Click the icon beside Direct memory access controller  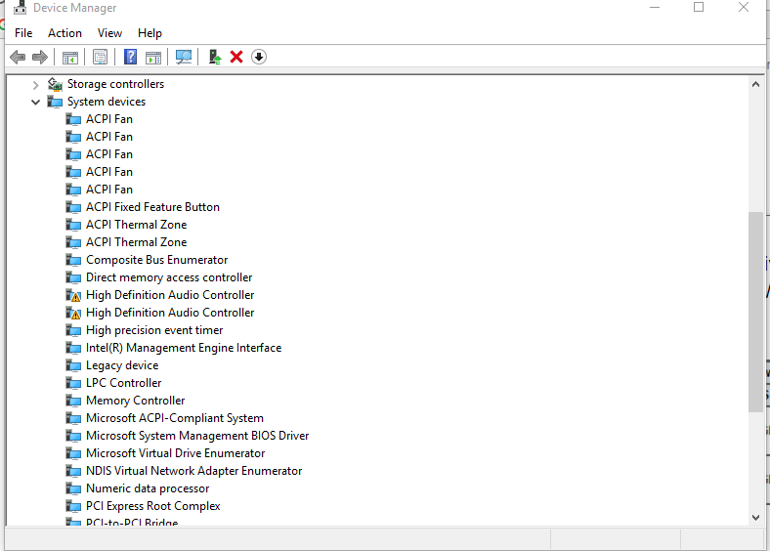[73, 277]
